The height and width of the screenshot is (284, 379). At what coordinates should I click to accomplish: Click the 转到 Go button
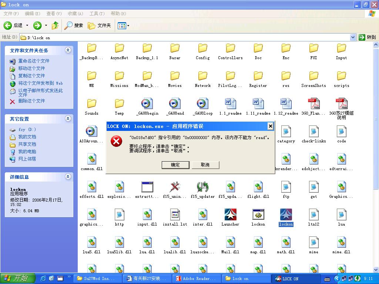[368, 37]
